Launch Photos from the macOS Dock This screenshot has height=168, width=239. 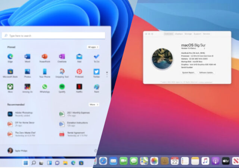[x=154, y=161]
